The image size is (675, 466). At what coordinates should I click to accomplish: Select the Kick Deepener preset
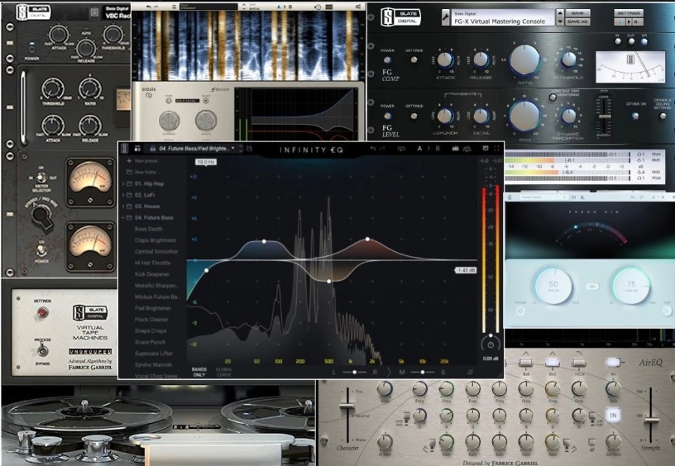(150, 273)
